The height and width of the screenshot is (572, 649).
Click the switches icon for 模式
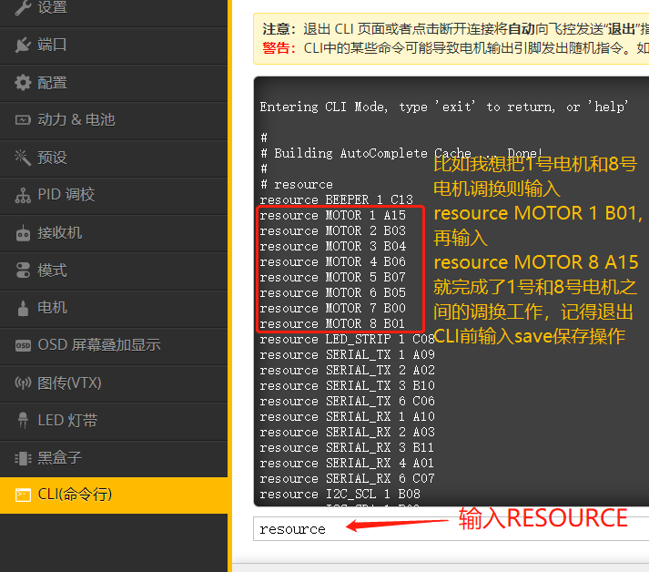coord(23,271)
